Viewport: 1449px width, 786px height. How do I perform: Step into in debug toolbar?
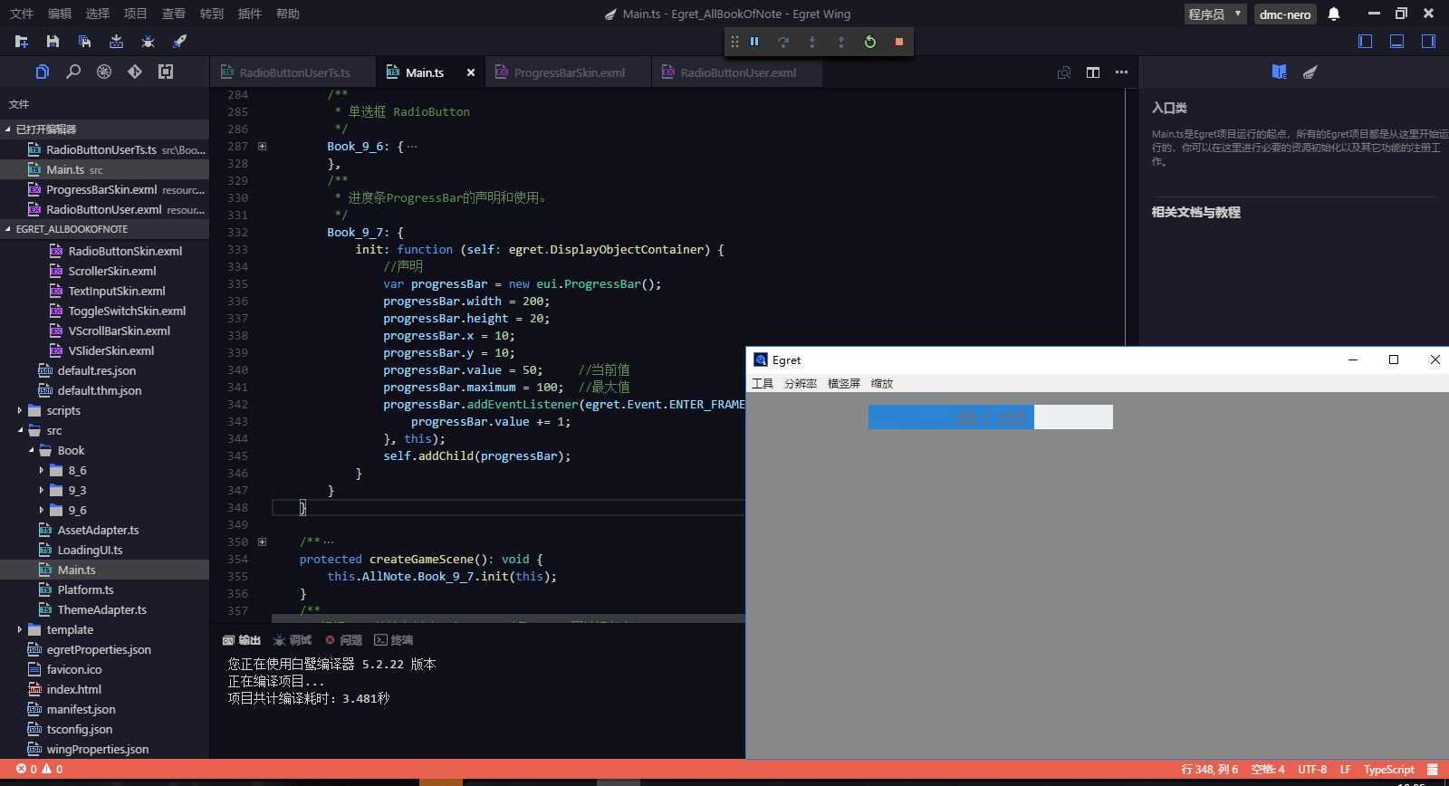coord(812,42)
